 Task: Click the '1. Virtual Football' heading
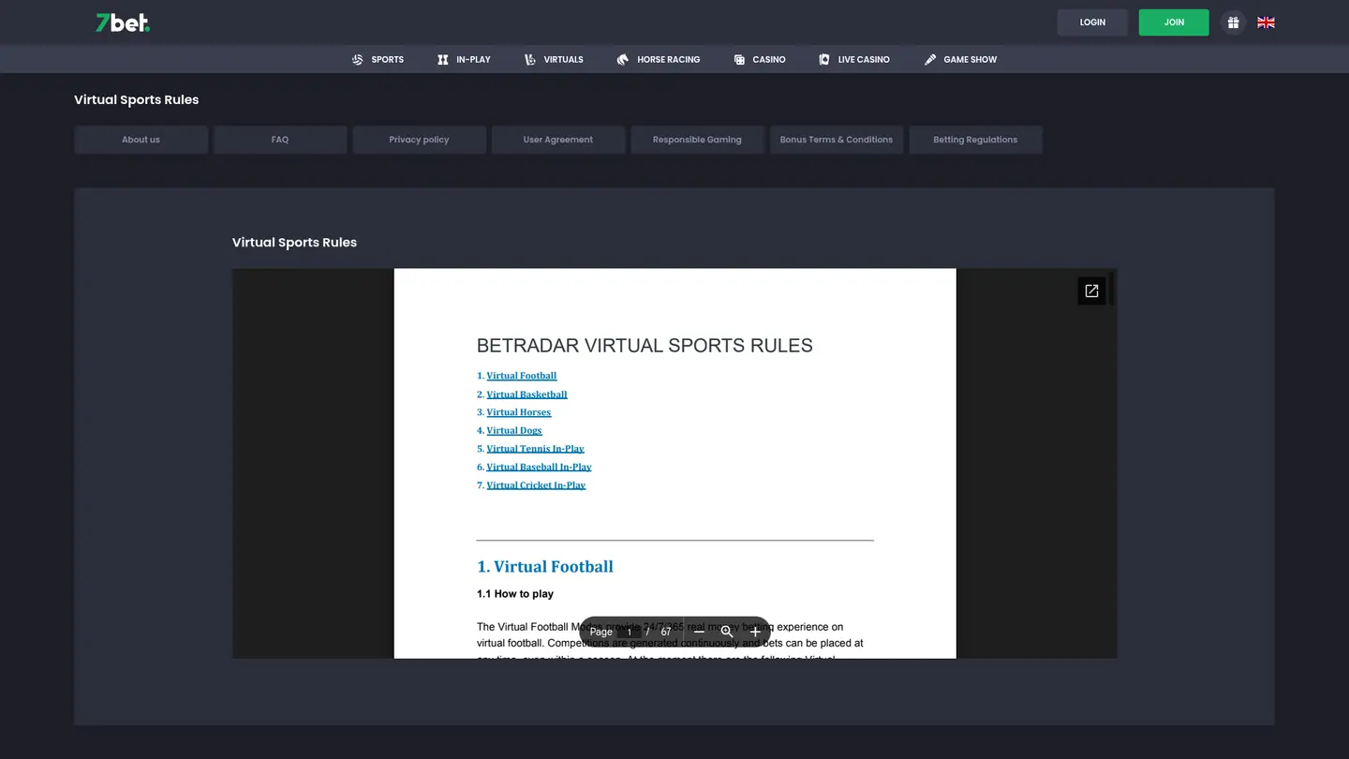(x=545, y=567)
